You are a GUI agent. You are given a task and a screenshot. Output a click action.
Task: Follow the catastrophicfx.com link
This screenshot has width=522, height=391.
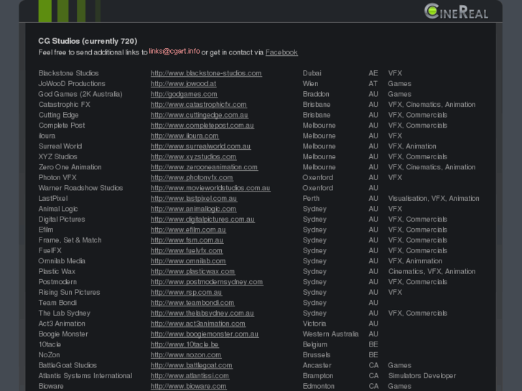[199, 105]
